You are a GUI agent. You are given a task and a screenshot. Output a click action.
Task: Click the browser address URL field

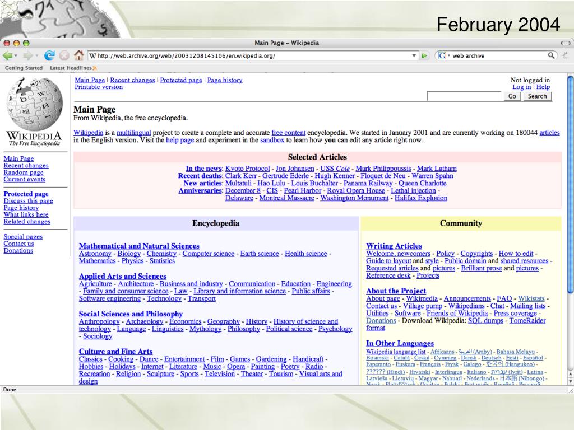click(253, 55)
